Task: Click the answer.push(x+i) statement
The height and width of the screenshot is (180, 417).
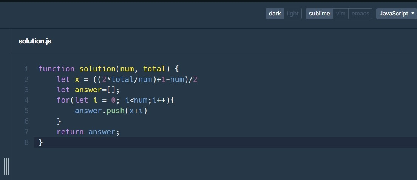Action: click(111, 111)
